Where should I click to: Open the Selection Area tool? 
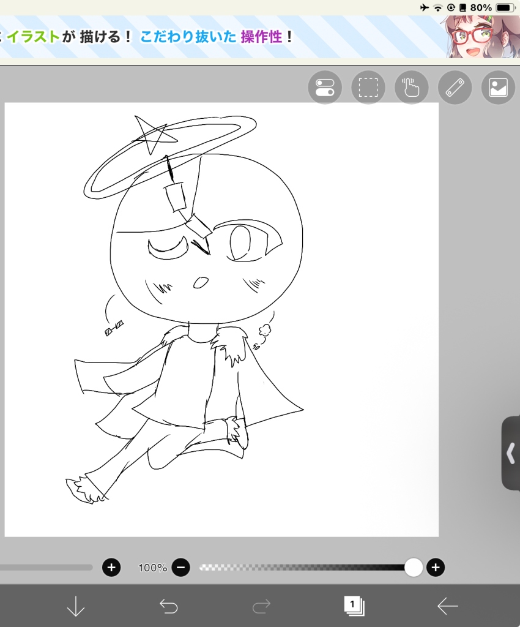pyautogui.click(x=368, y=88)
